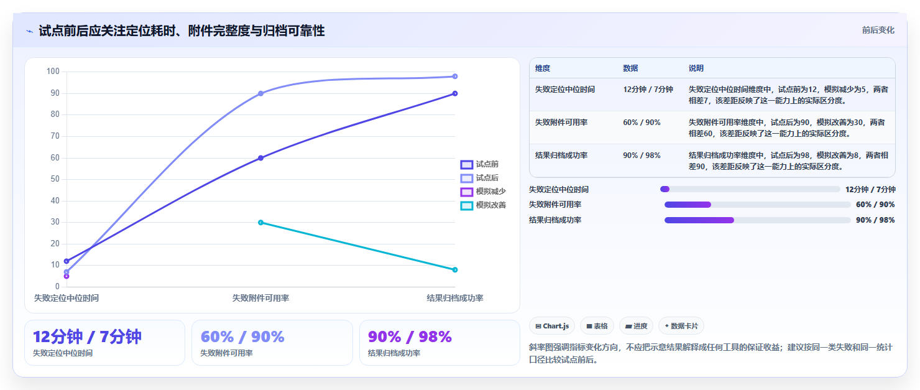Click the 12分钟 / 7分钟 value beside progress bar
920x390 pixels.
[870, 190]
